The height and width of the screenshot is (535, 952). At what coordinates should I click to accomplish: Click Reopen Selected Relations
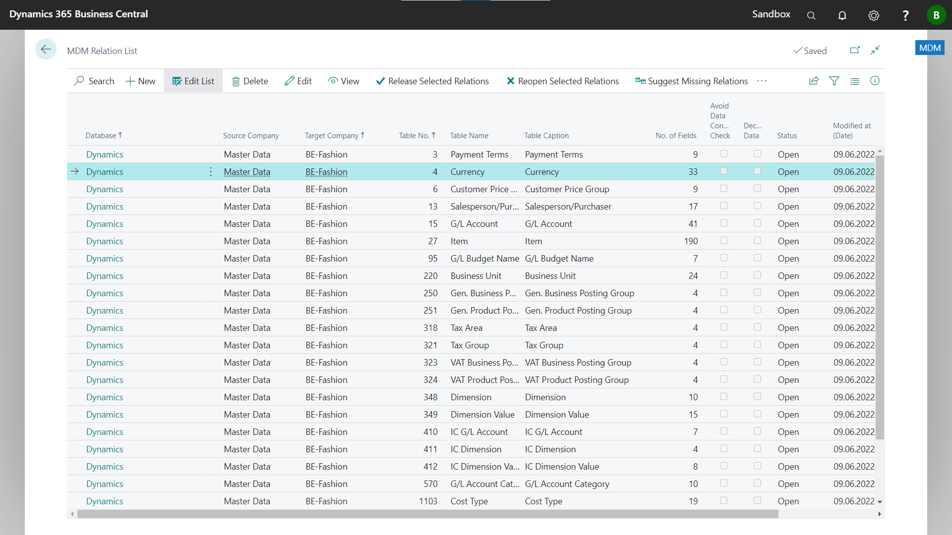click(562, 81)
